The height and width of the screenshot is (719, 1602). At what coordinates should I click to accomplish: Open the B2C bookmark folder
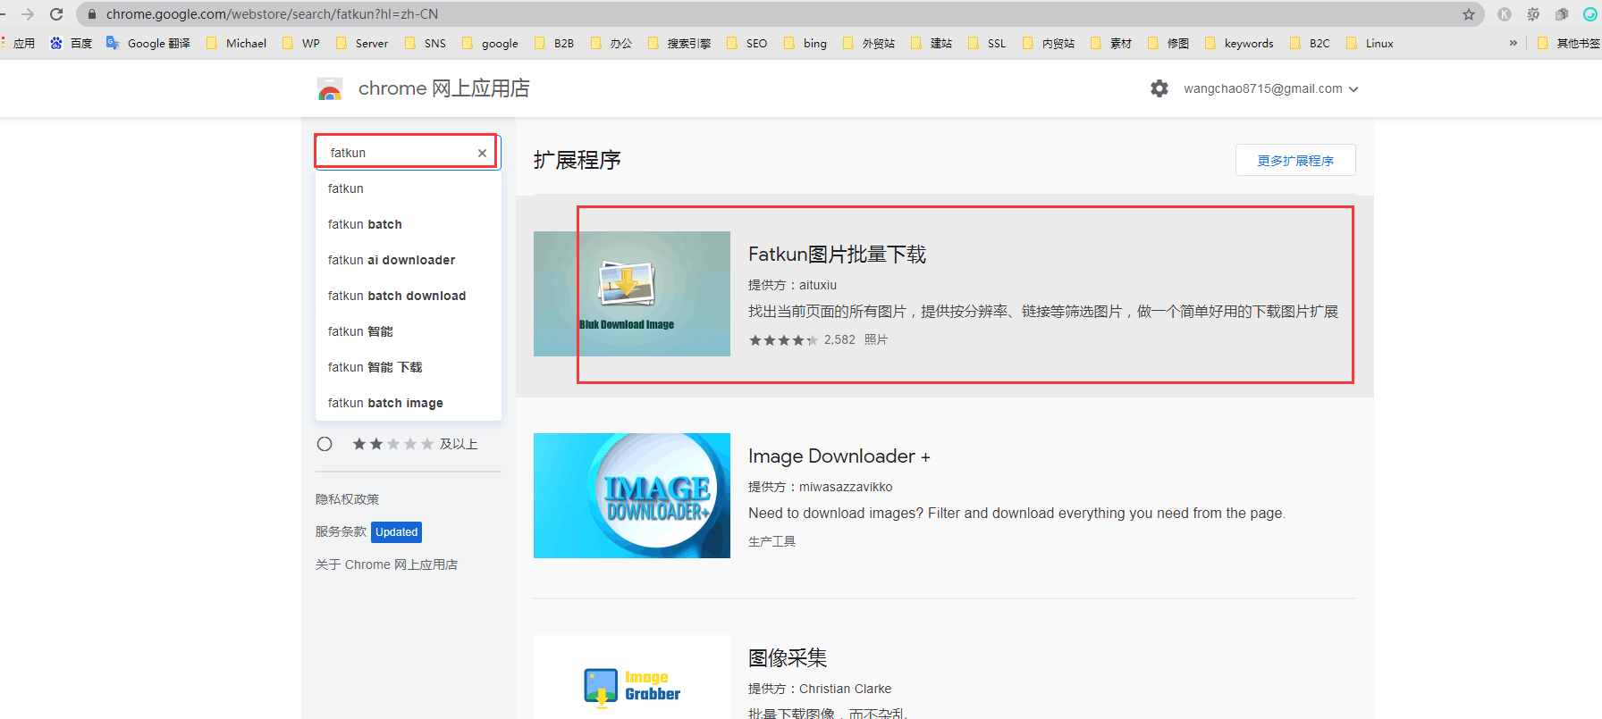(1310, 43)
